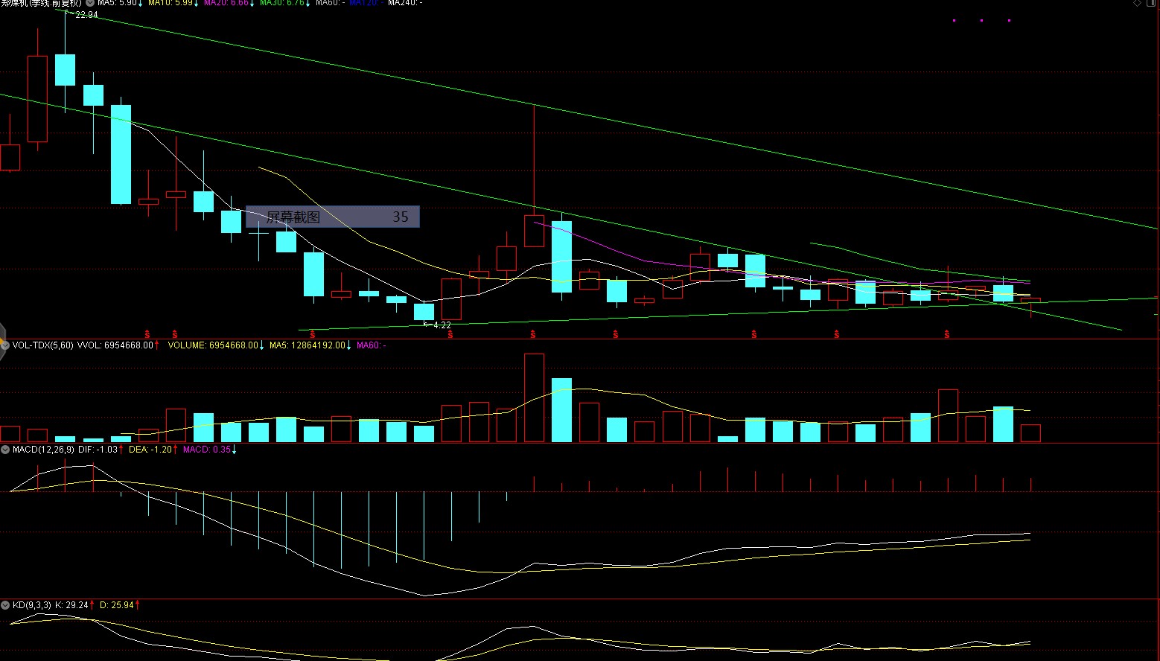Click the $ marker below the 4.22 low
Image resolution: width=1160 pixels, height=661 pixels.
(x=450, y=335)
